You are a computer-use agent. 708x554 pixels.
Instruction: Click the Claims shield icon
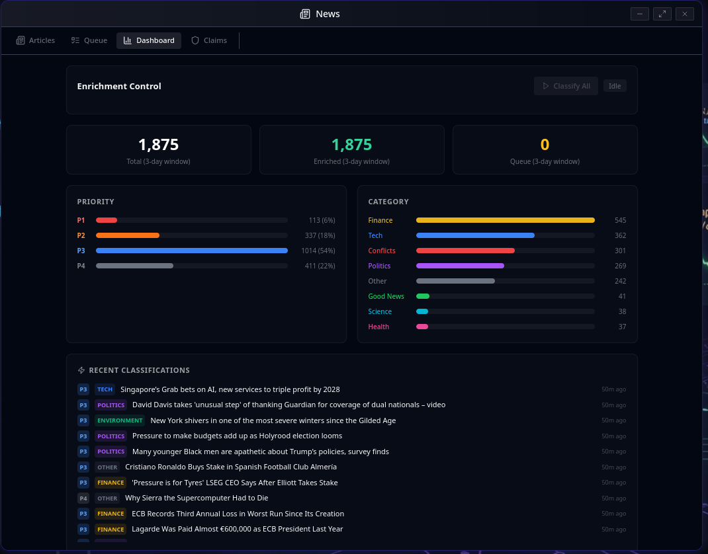(x=195, y=40)
